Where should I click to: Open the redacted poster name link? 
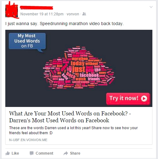[x=37, y=8]
